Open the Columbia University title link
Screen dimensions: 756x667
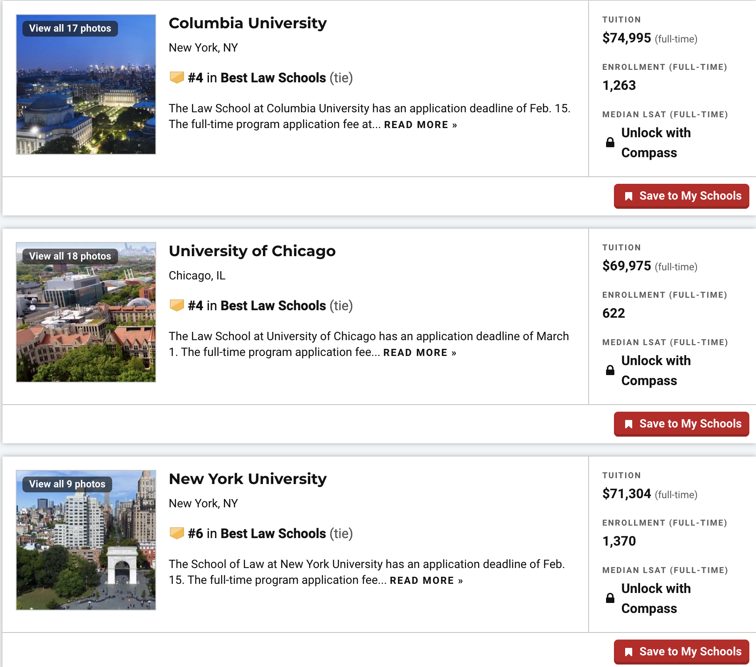point(248,23)
